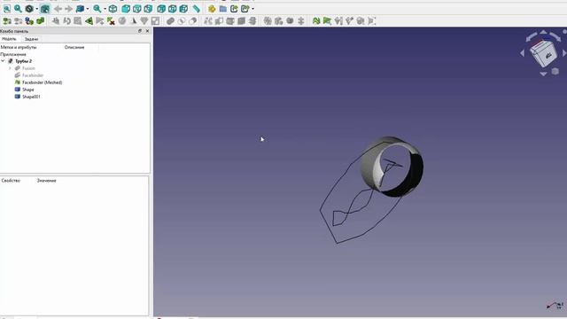Open the Draw Style dropdown arrow
567x319 pixels.
[x=36, y=9]
